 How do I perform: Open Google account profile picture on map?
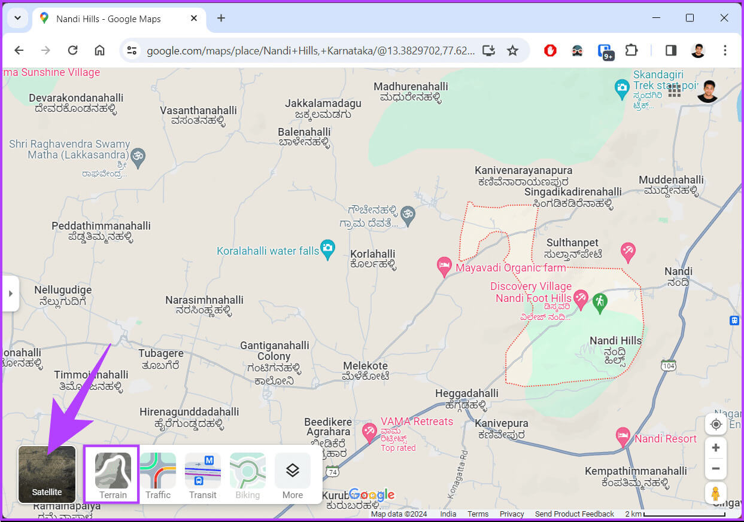coord(707,91)
